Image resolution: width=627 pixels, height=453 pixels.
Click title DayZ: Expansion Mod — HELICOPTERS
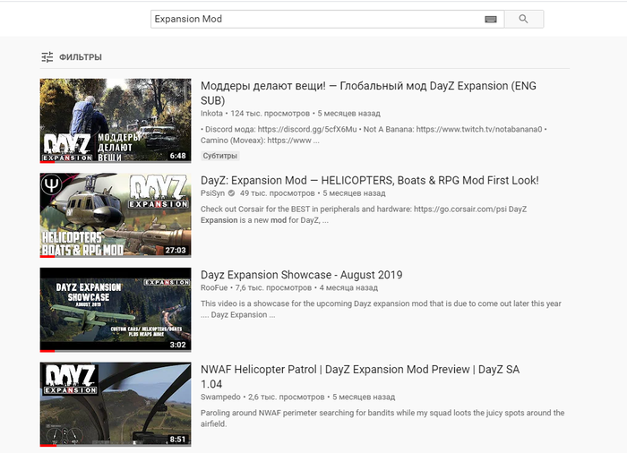[369, 180]
